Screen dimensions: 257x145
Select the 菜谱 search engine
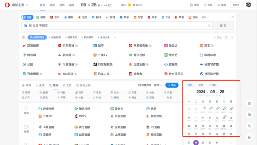(x=179, y=17)
